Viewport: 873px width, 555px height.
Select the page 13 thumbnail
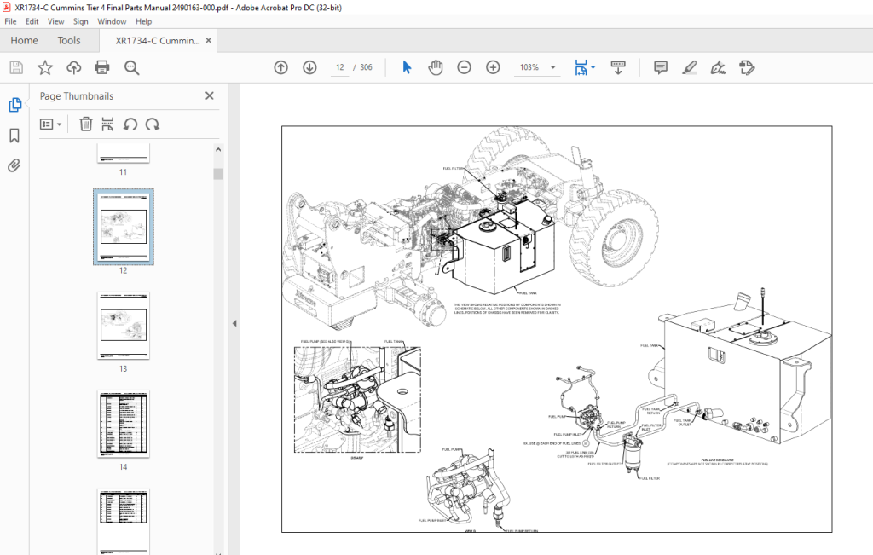pyautogui.click(x=124, y=326)
